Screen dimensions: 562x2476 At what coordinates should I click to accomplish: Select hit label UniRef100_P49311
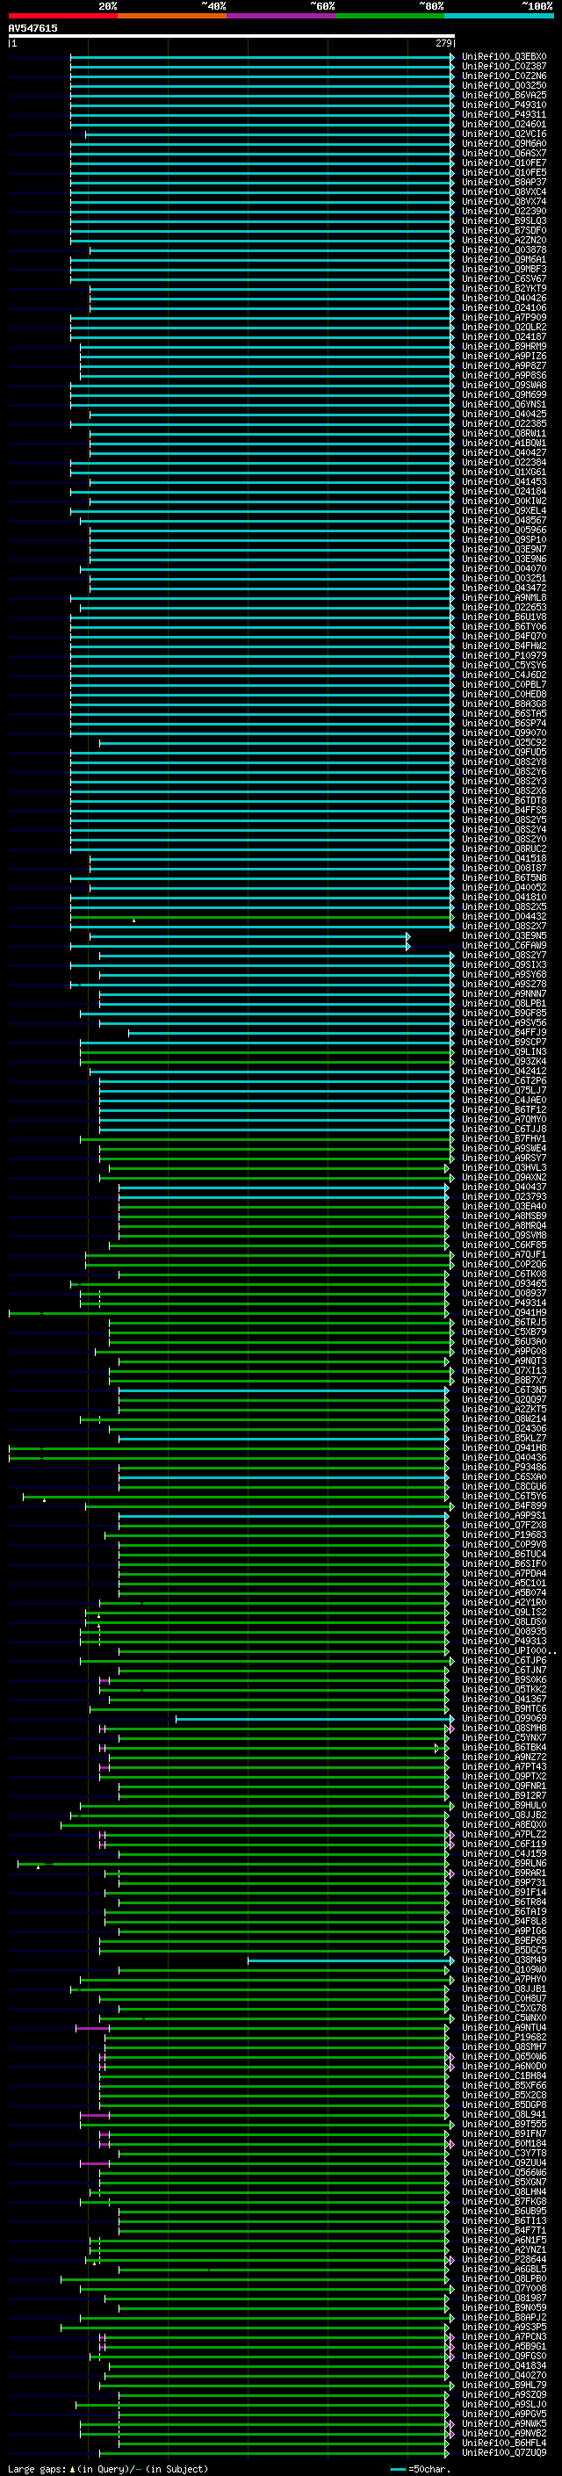[x=503, y=114]
